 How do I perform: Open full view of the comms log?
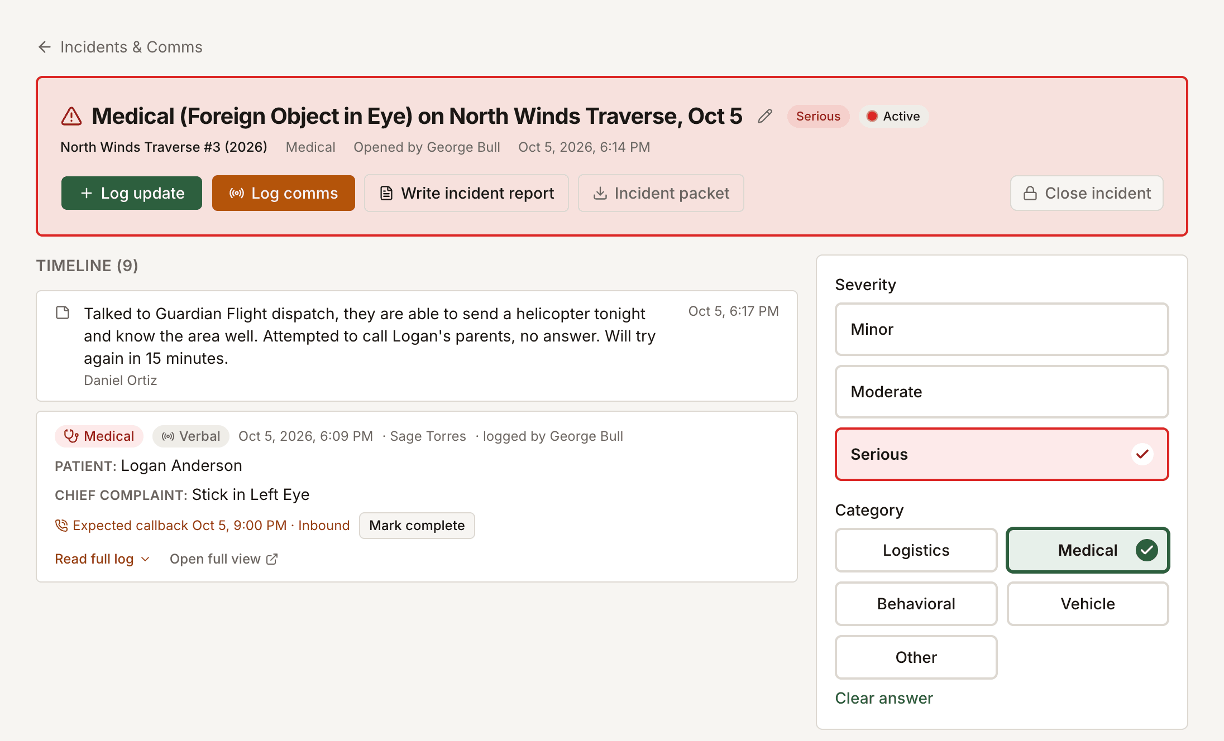(x=224, y=559)
